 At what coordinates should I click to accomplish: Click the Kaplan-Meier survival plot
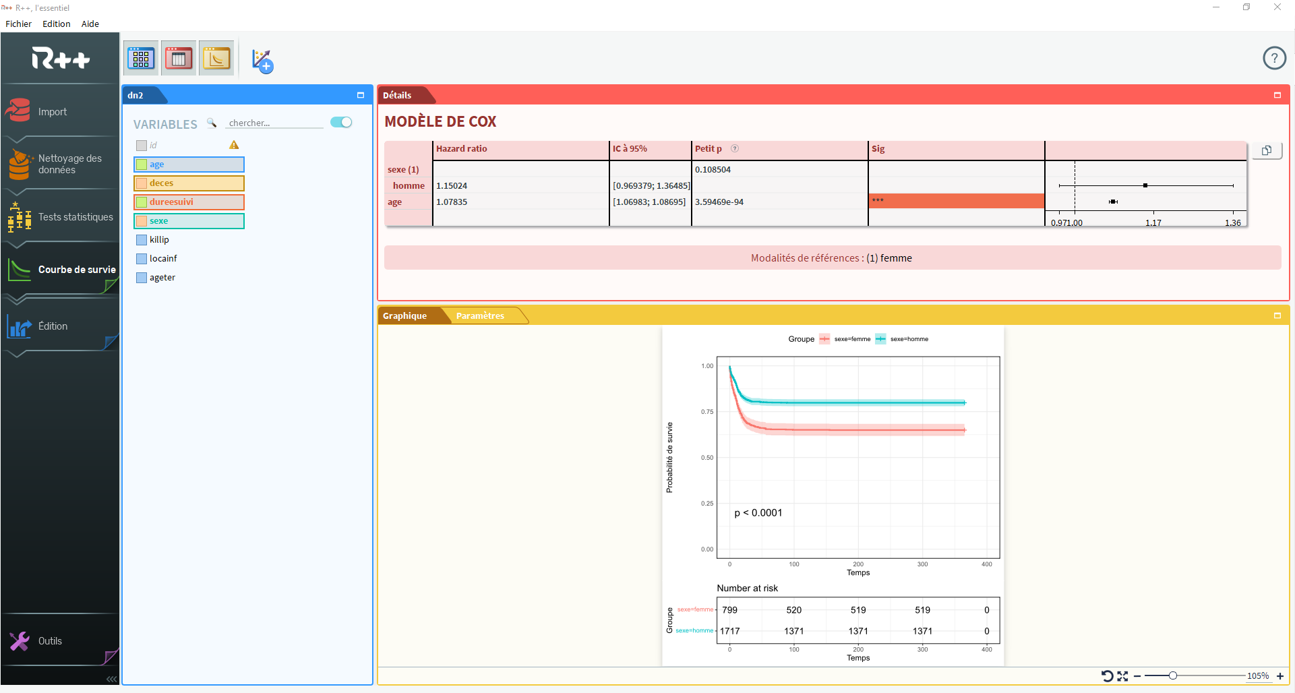(x=857, y=457)
